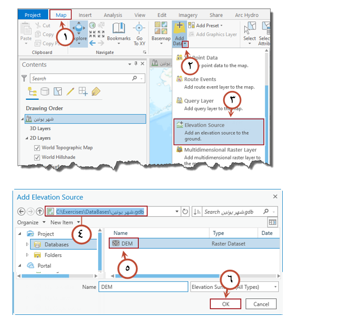Switch to the Insert ribbon tab
The image size is (340, 320).
85,15
